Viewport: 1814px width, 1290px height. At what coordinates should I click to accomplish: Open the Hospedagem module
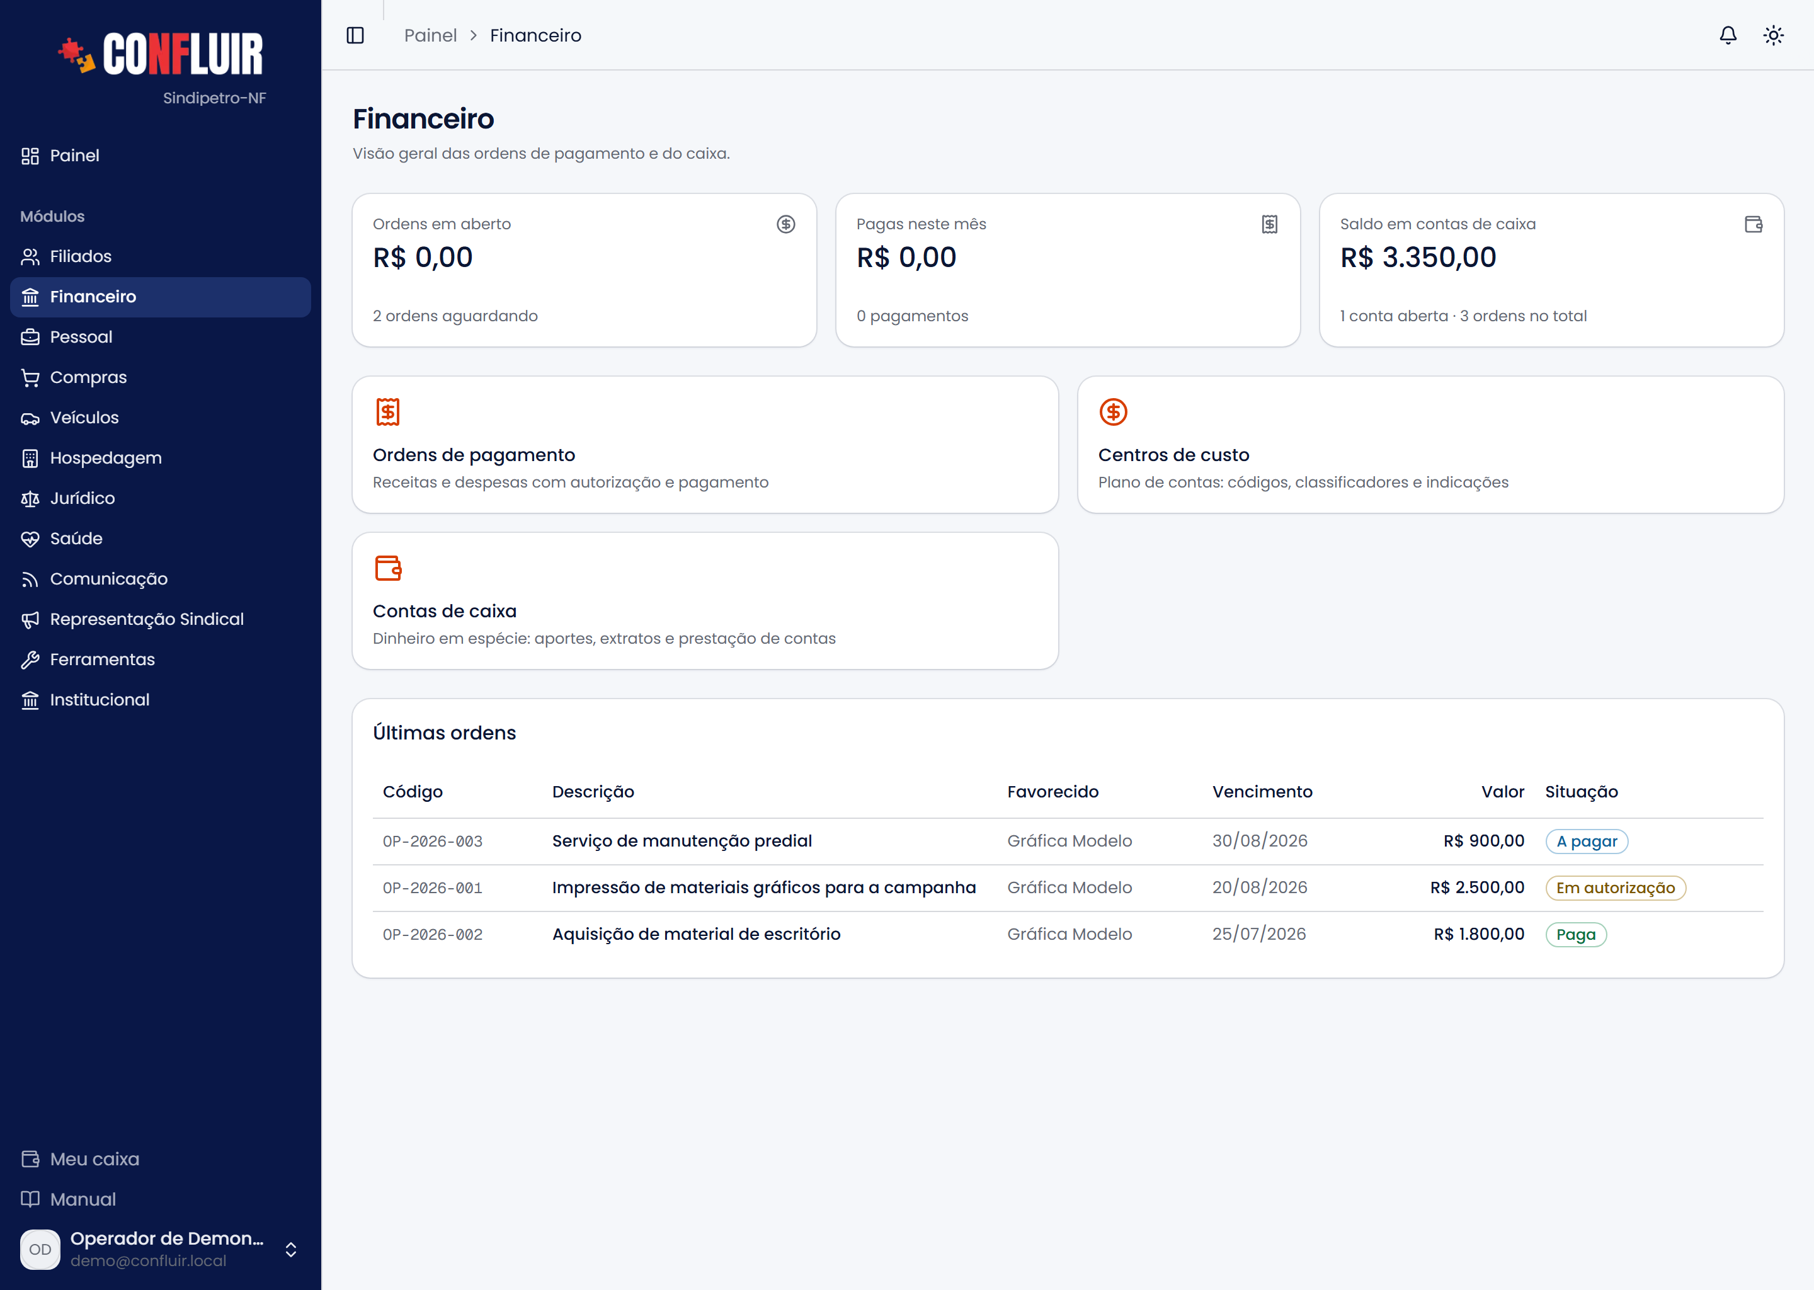tap(161, 459)
